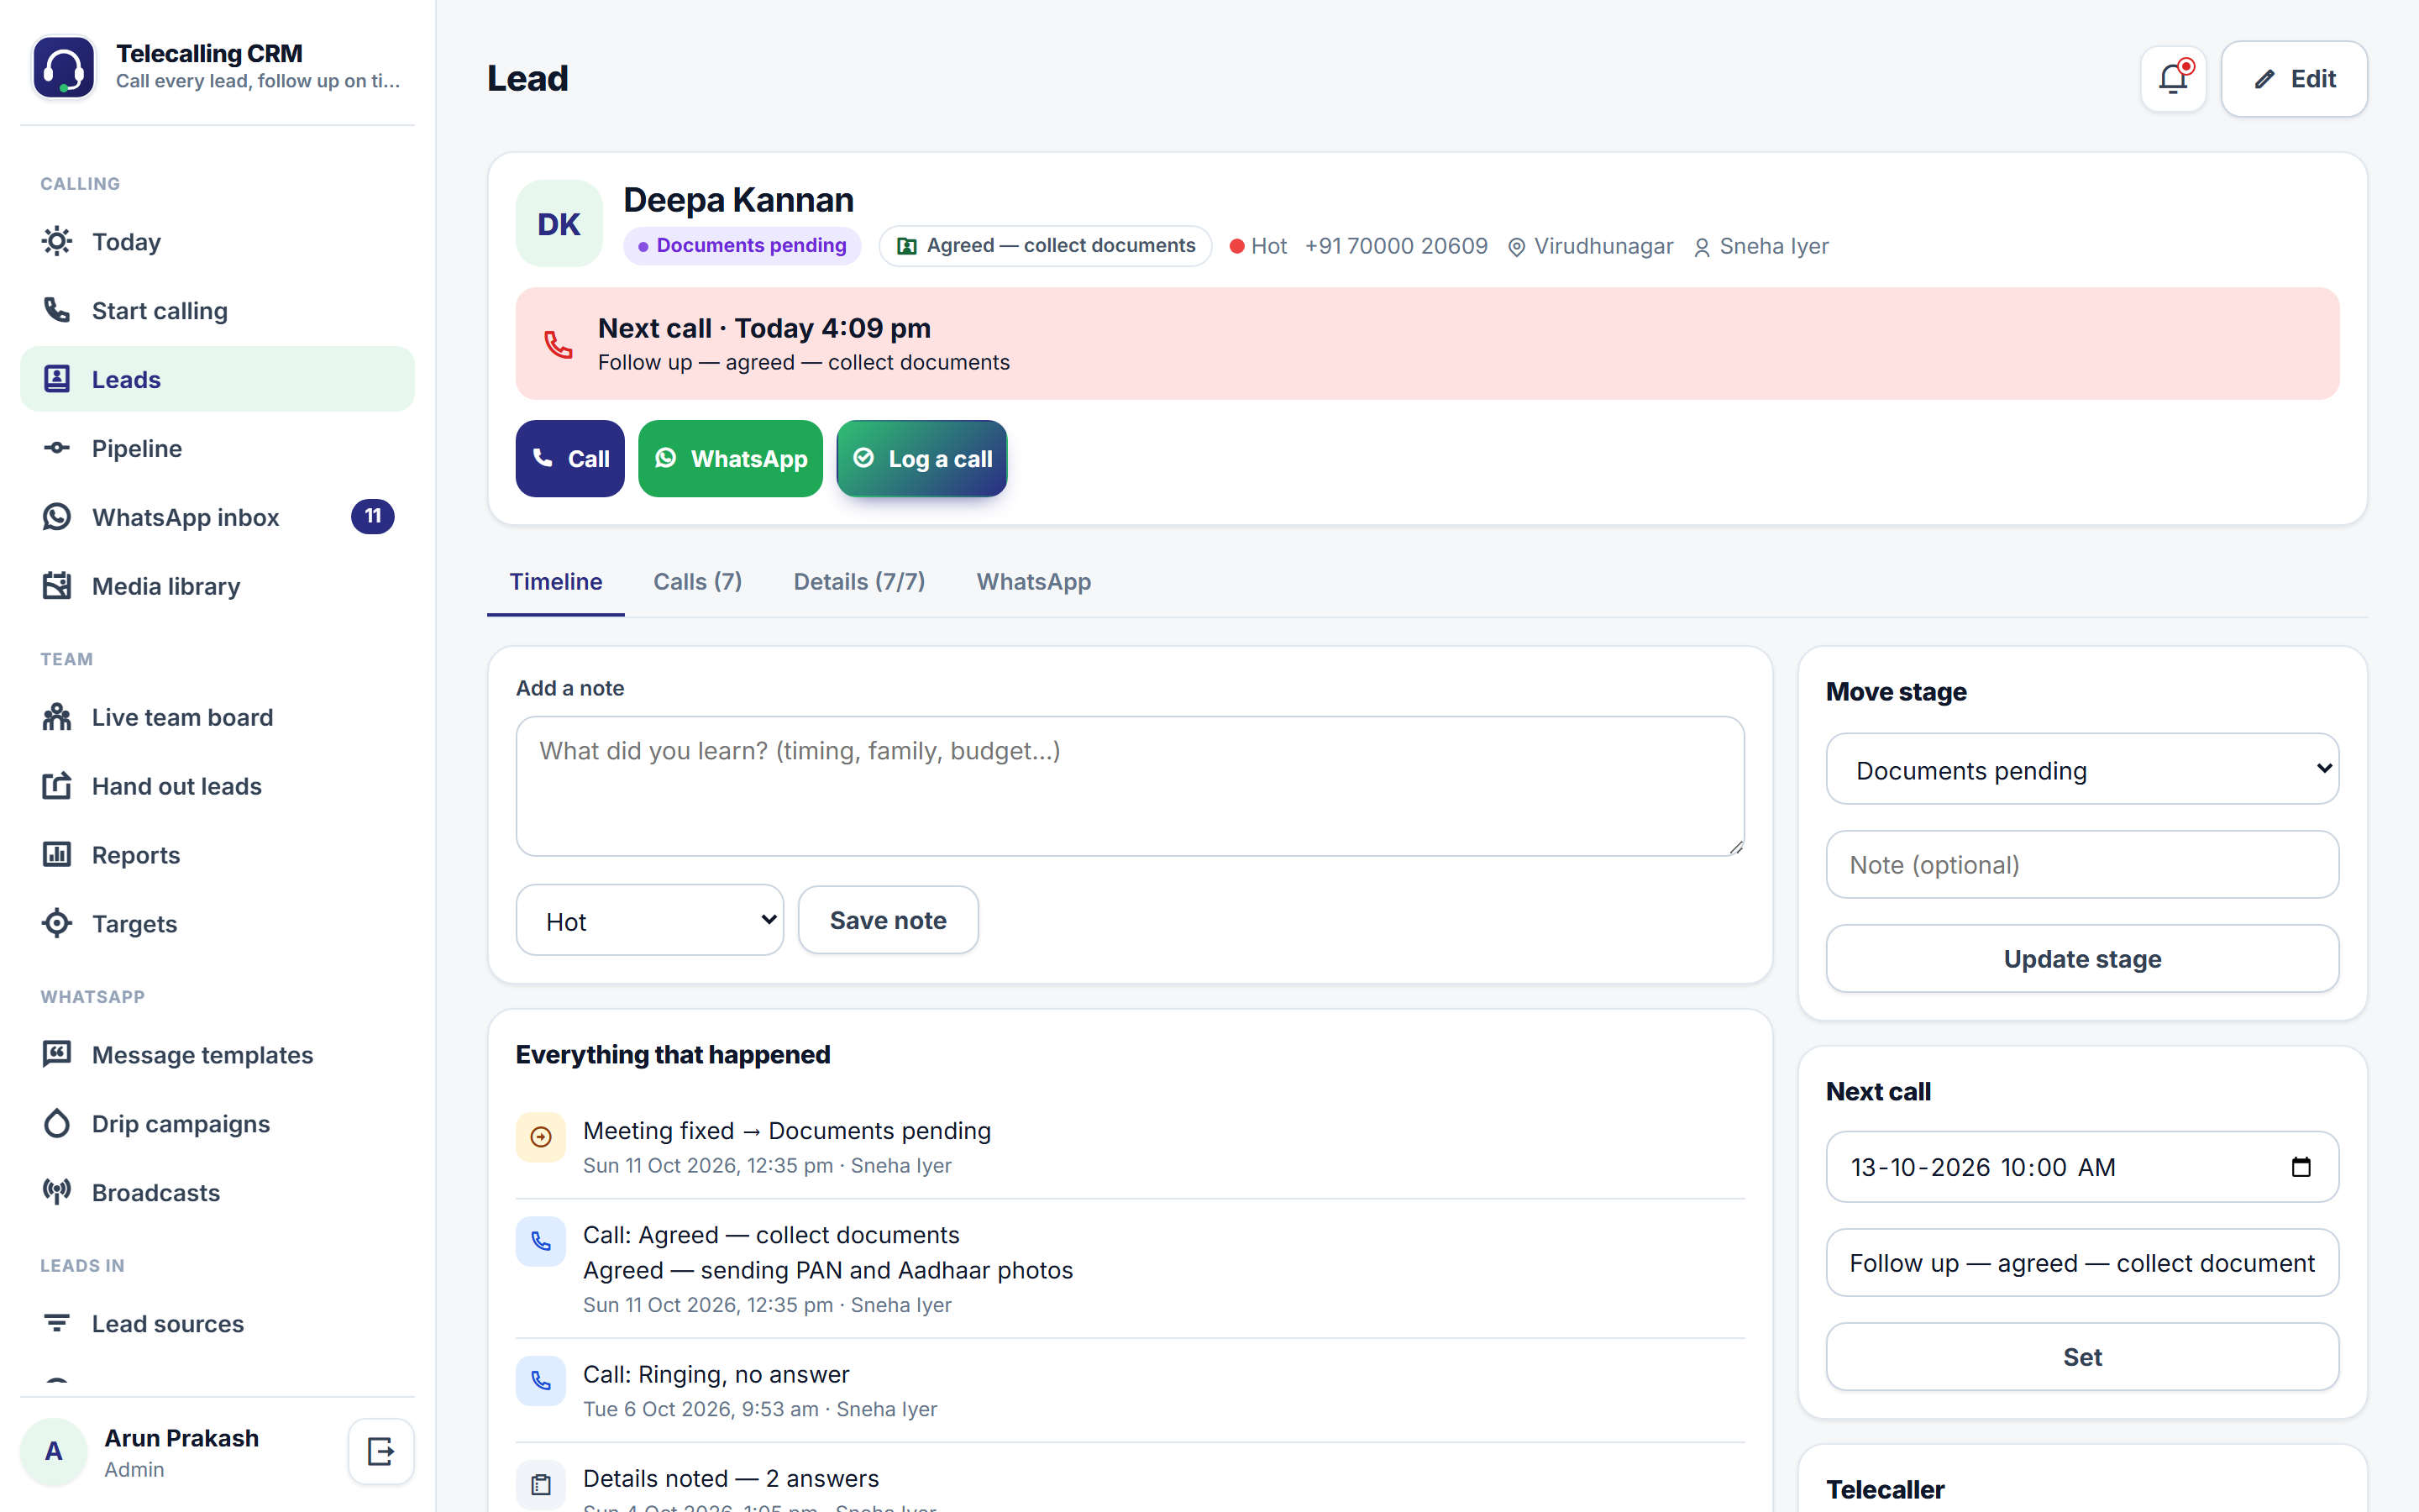Click the blue Call button
2419x1512 pixels.
[569, 459]
